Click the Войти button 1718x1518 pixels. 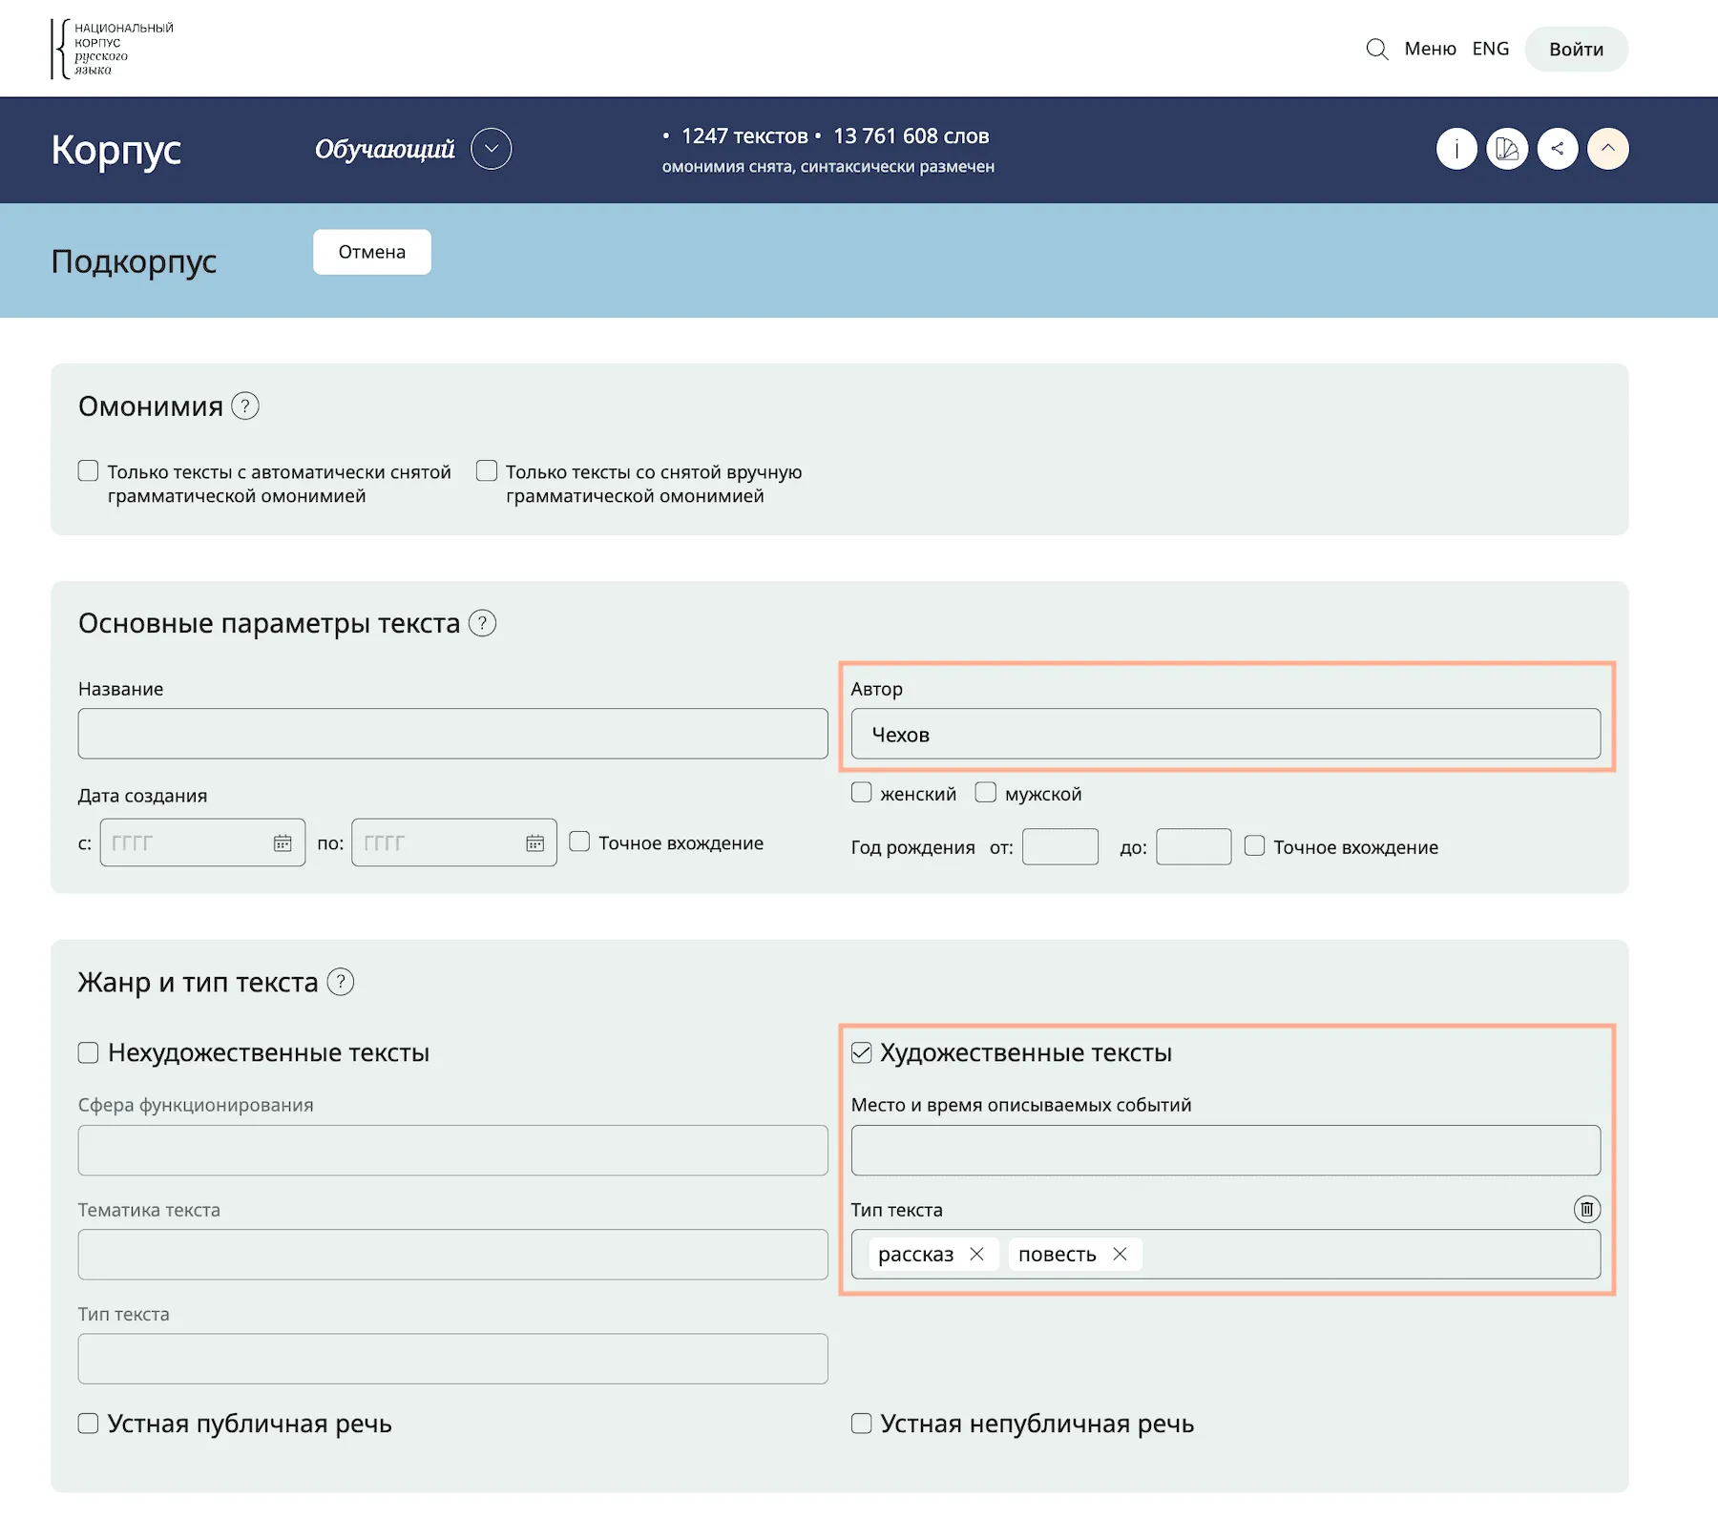point(1576,49)
